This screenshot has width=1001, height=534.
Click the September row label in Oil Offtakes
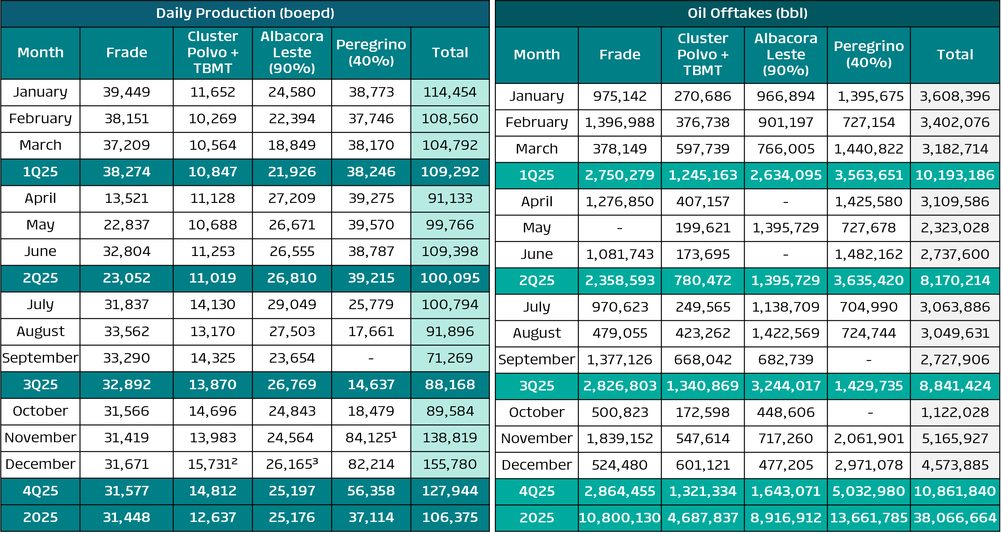point(536,359)
